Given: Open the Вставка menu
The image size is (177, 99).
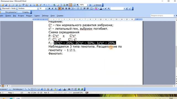Looking at the screenshot, I should pyautogui.click(x=21, y=16).
